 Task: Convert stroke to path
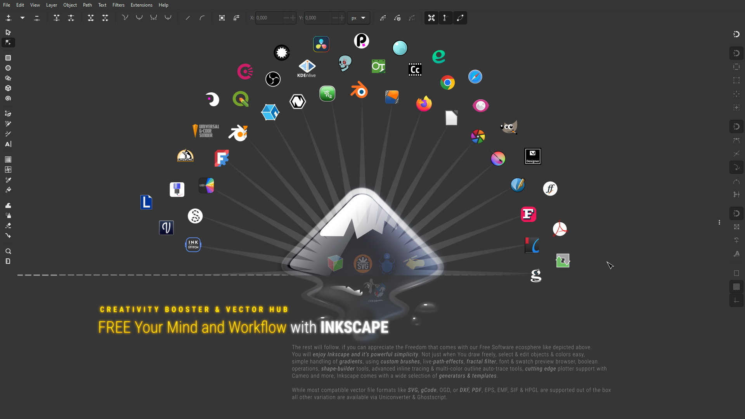tap(236, 18)
